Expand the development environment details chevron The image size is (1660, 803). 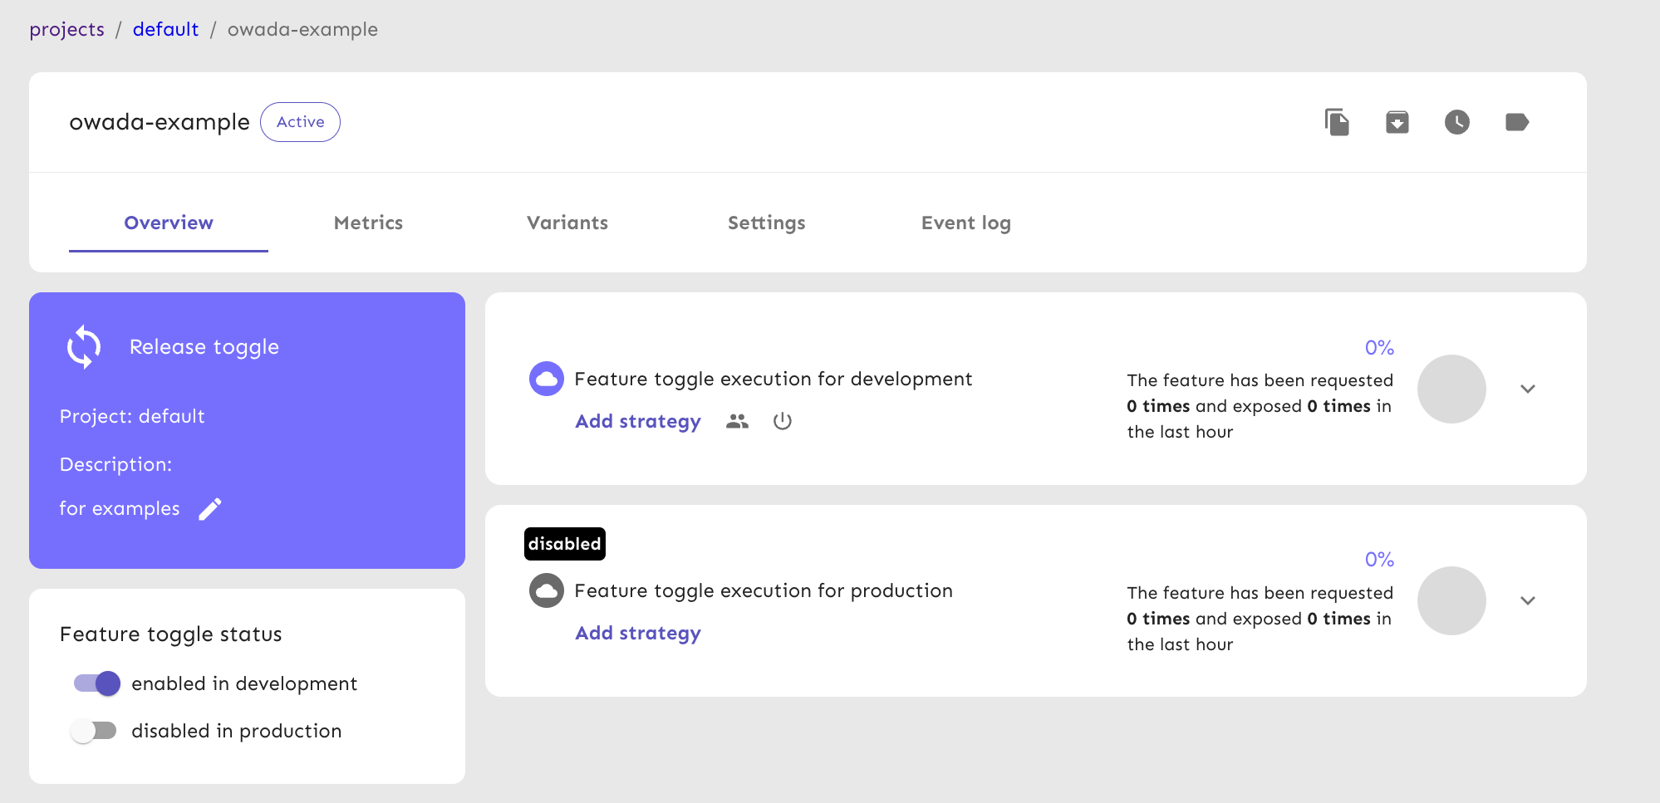(x=1527, y=389)
